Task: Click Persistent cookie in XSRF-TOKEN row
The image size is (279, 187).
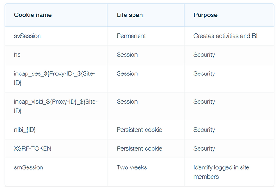Action: (139, 148)
